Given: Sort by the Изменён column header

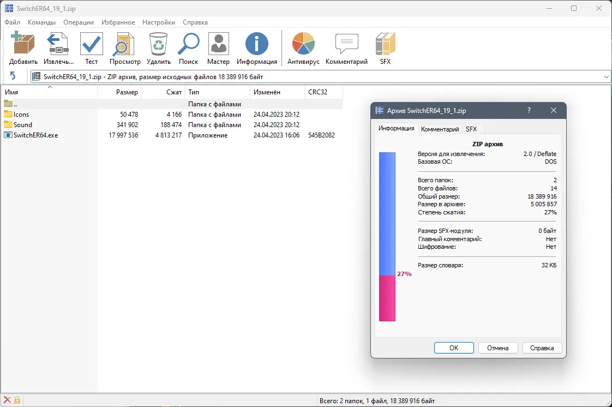Looking at the screenshot, I should click(x=278, y=92).
